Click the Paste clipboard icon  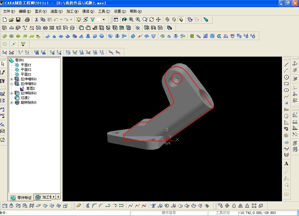click(x=50, y=20)
